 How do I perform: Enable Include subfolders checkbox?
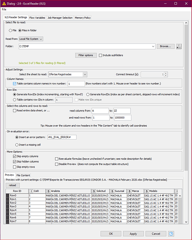[101, 55]
